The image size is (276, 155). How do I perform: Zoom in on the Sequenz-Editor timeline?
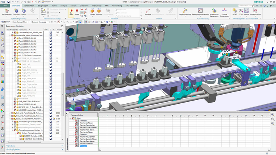pos(273,115)
